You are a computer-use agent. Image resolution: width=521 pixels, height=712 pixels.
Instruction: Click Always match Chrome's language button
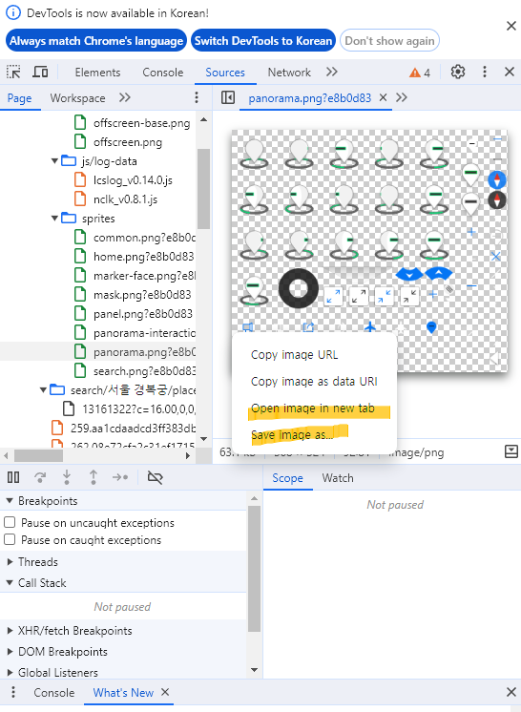pos(96,41)
